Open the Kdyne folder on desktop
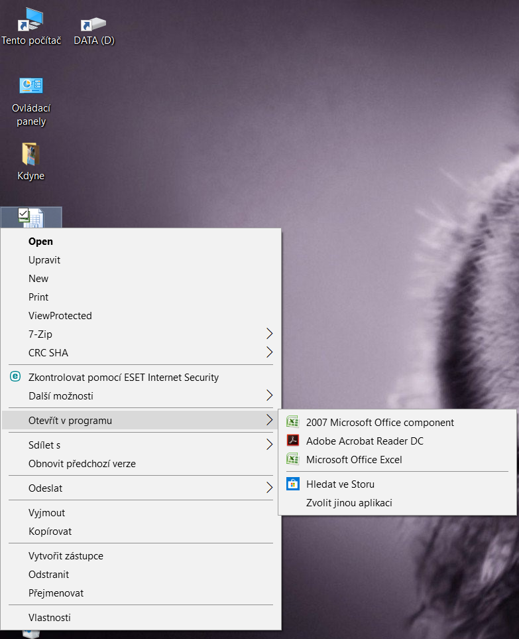 click(x=31, y=161)
